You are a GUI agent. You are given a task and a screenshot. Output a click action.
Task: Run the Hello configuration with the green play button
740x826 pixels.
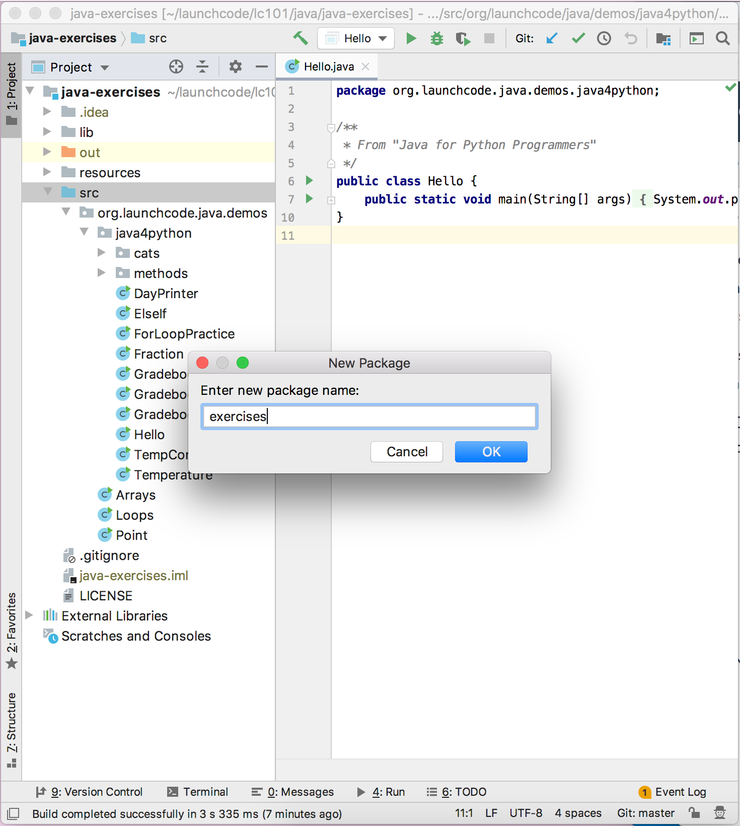411,38
